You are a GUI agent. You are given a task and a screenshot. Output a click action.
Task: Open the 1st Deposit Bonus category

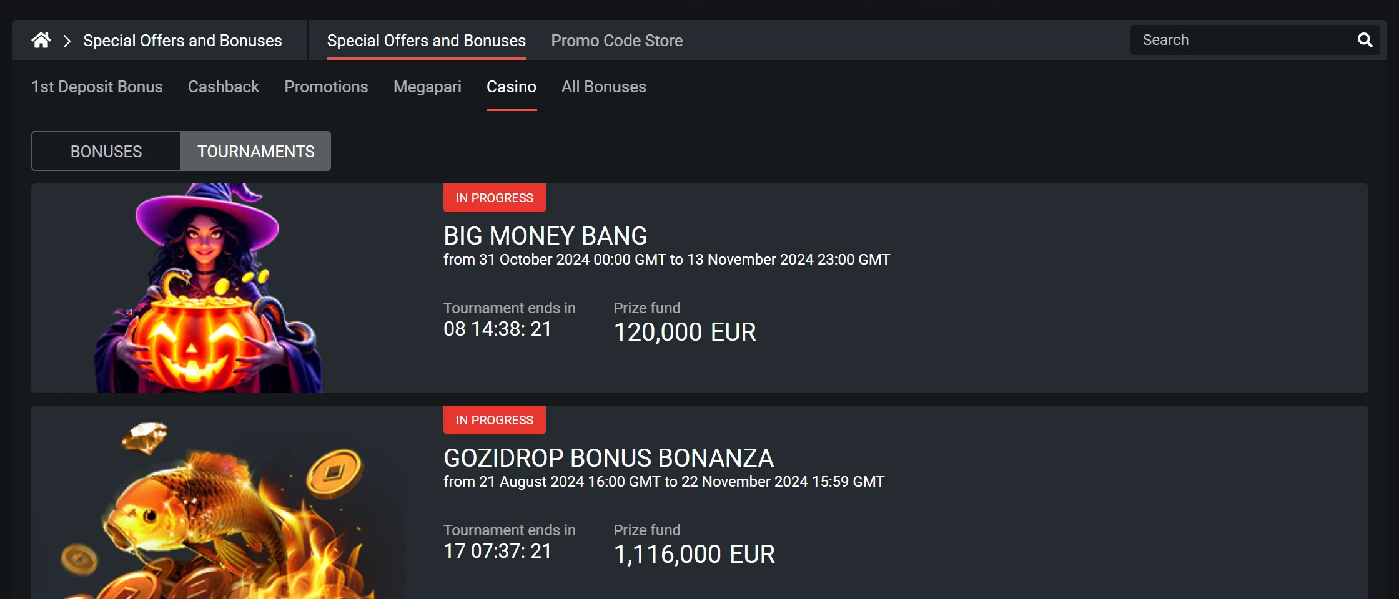coord(97,87)
